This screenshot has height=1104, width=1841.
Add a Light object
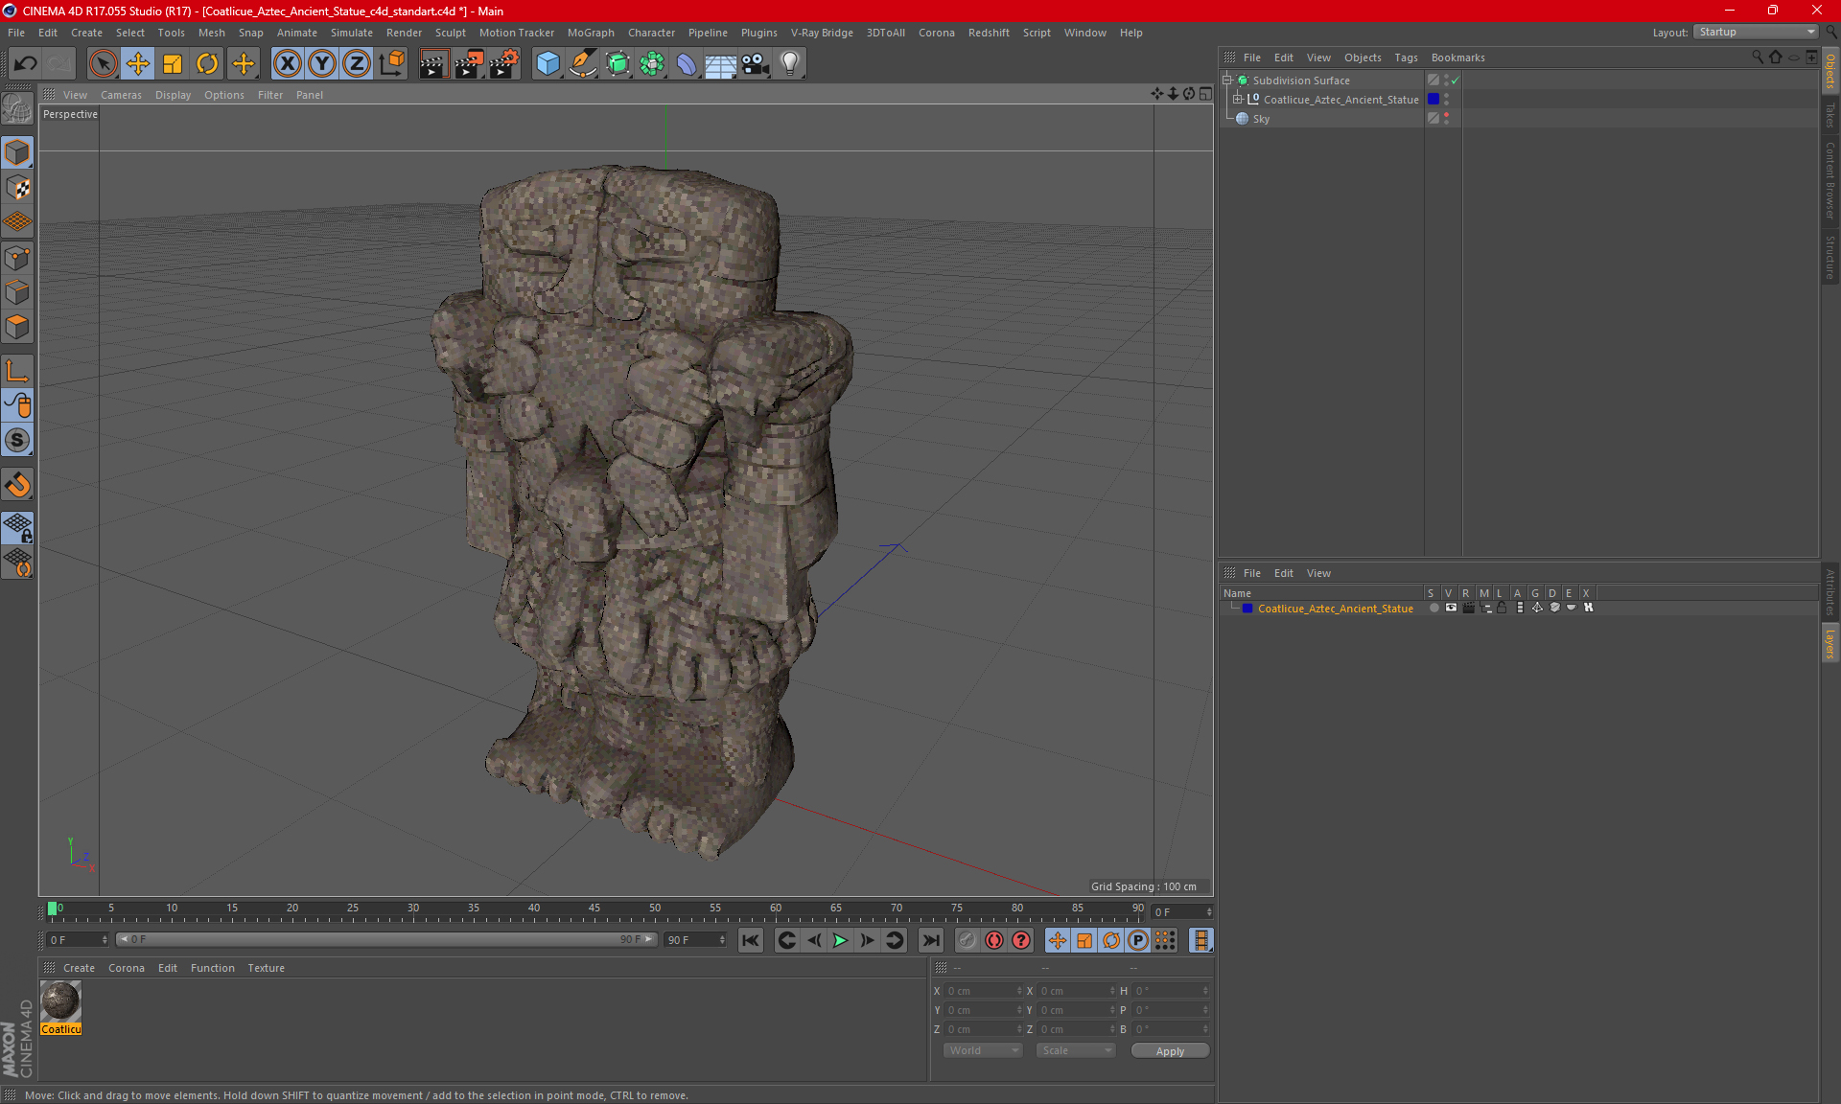[x=790, y=64]
